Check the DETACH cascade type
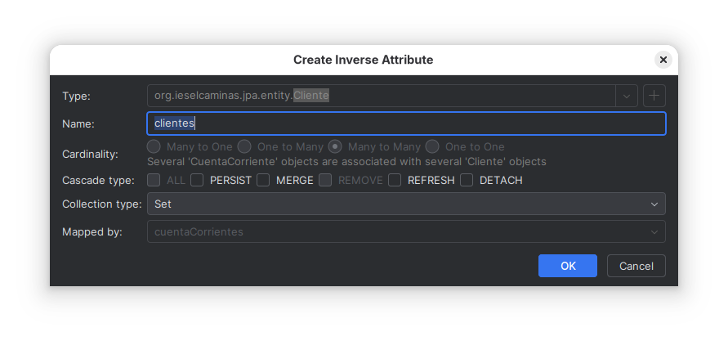The image size is (728, 341). pyautogui.click(x=467, y=180)
